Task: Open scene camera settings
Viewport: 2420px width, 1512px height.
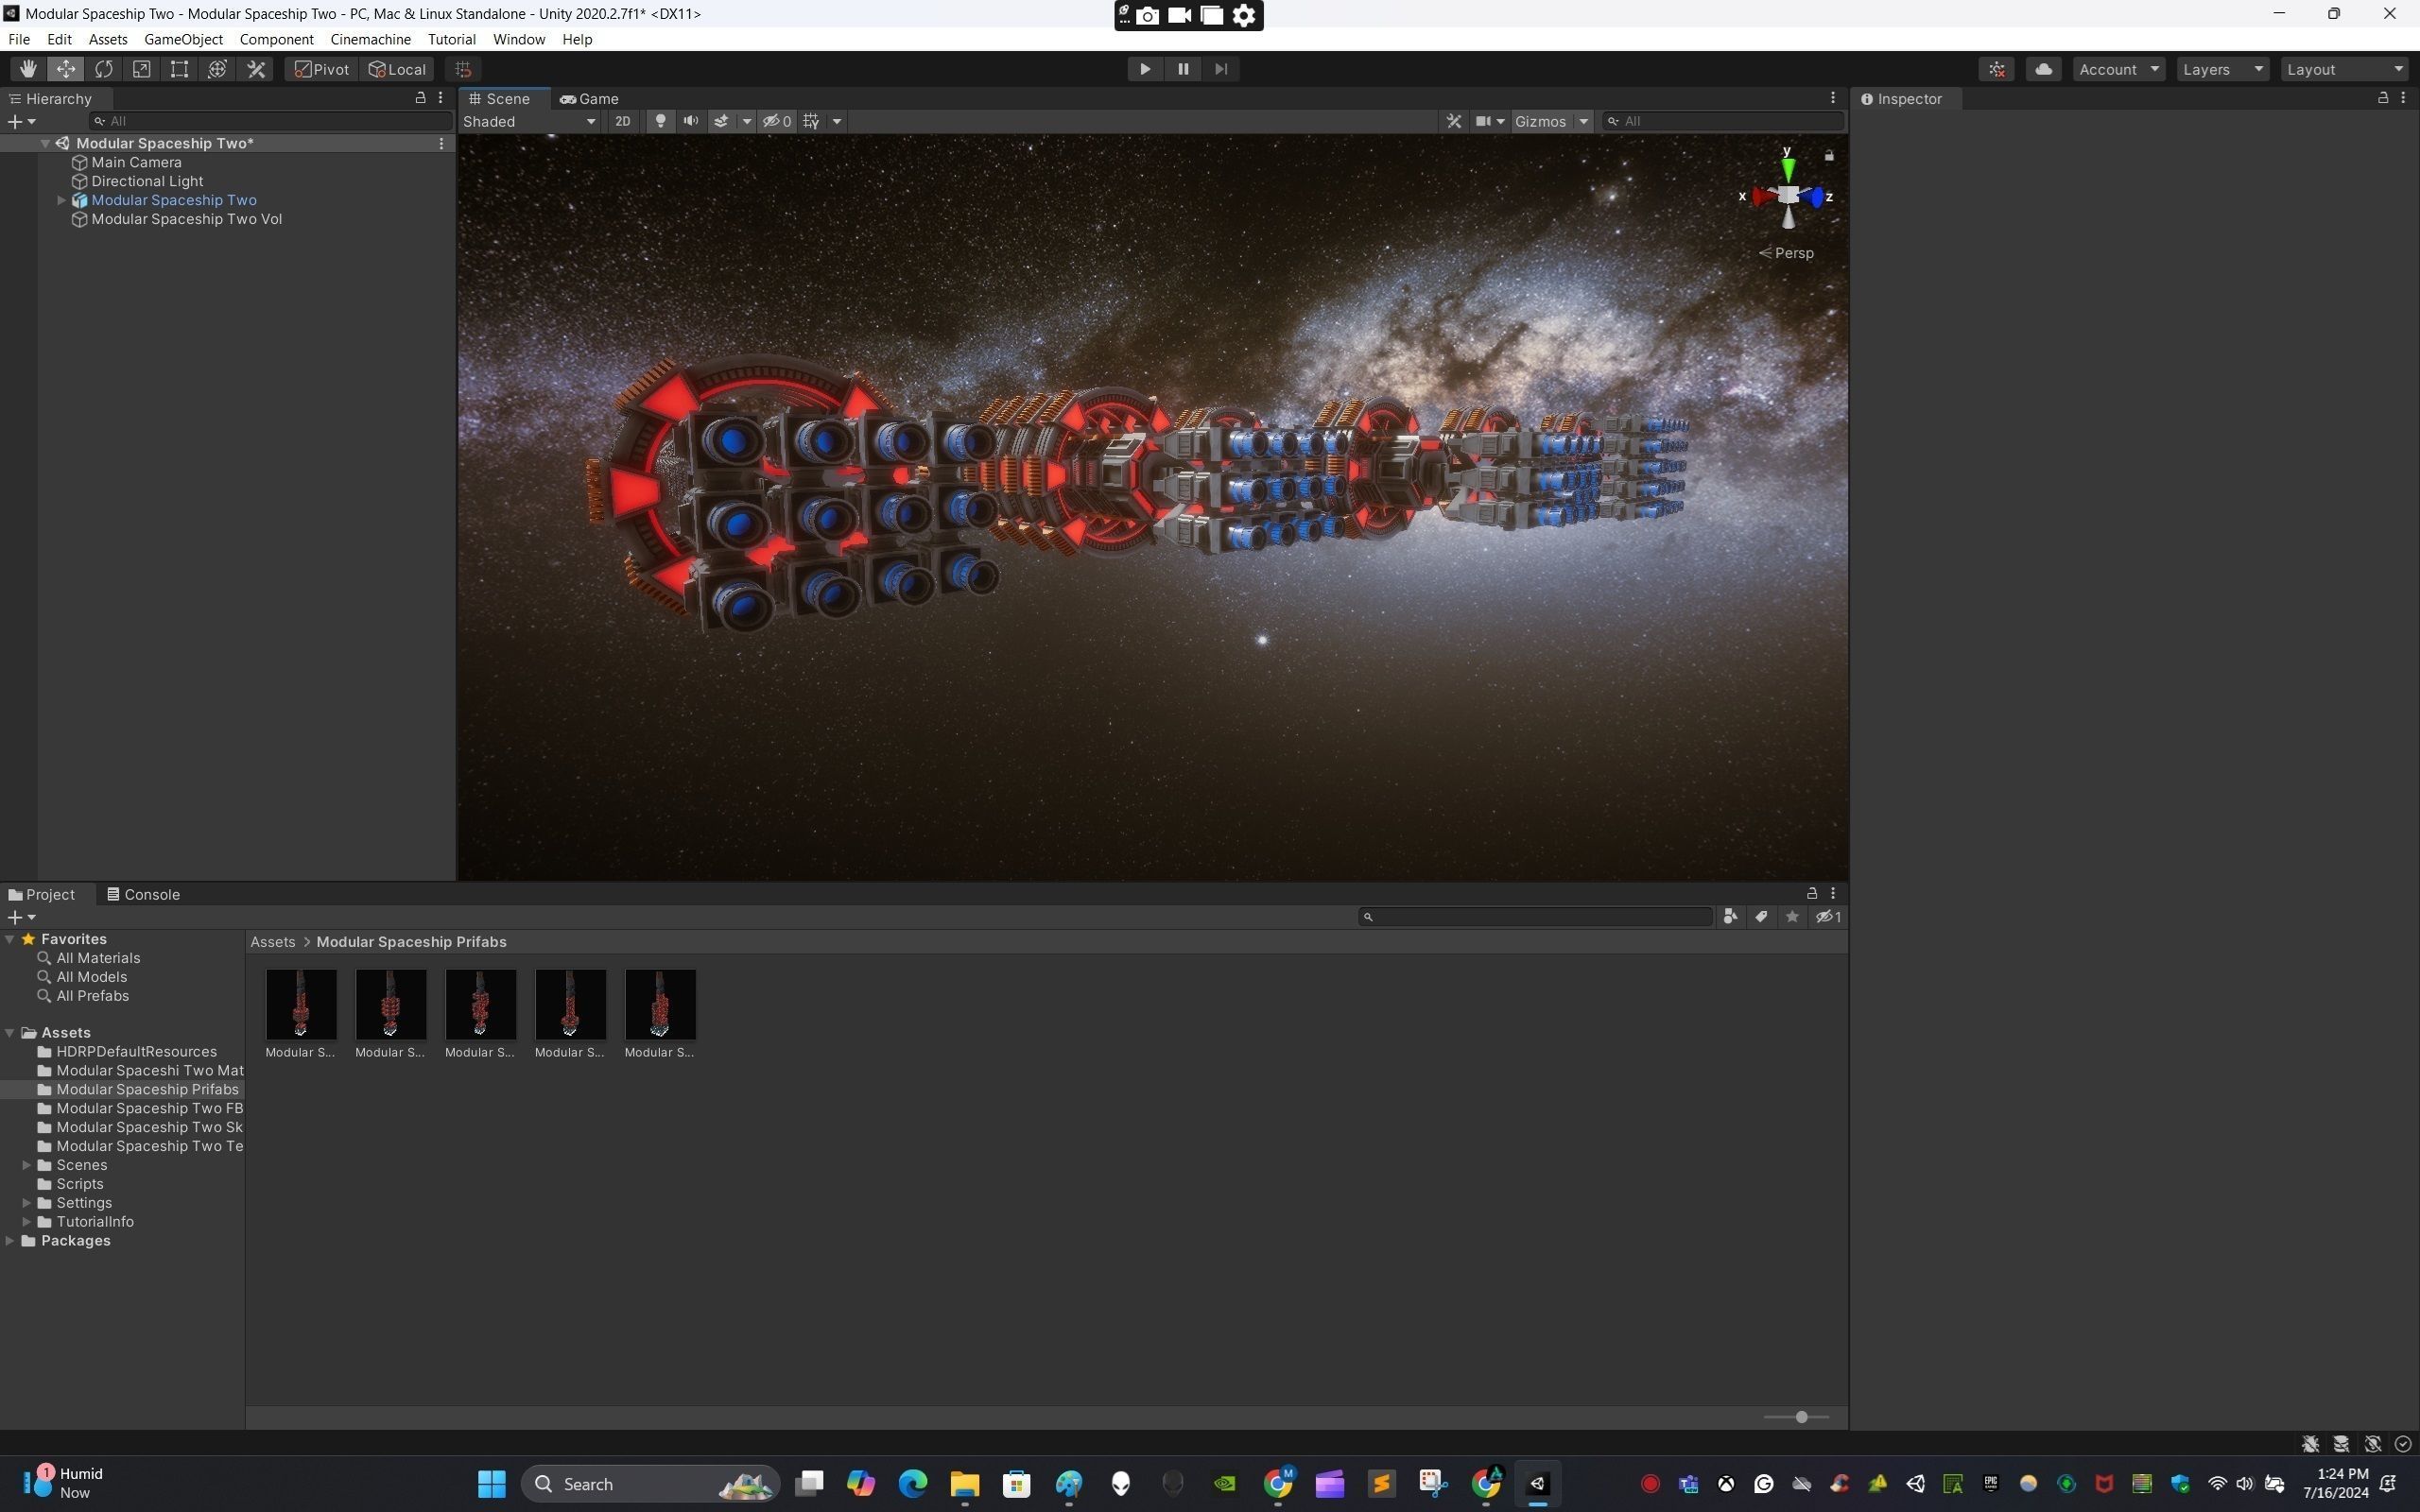Action: tap(1489, 121)
